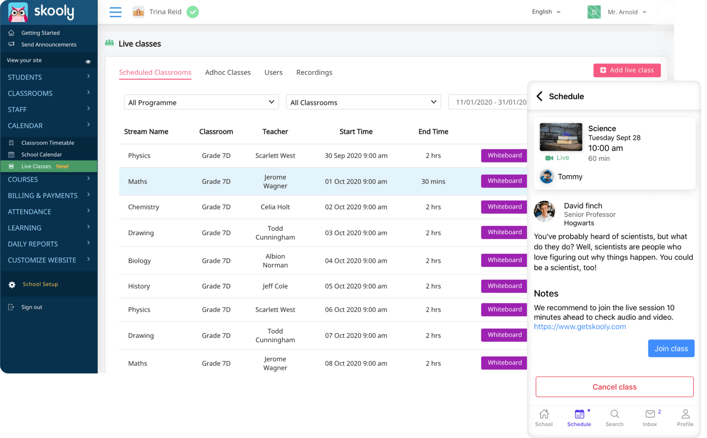Click the Add live class button
The height and width of the screenshot is (438, 707).
[627, 70]
